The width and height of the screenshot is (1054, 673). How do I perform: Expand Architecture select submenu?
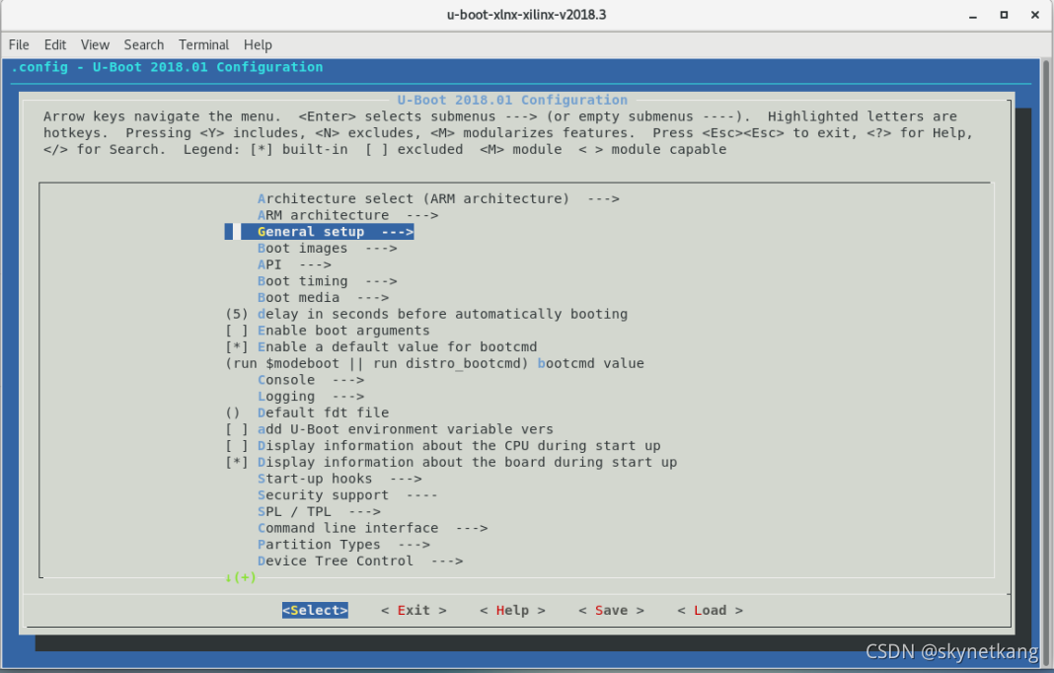pos(438,199)
